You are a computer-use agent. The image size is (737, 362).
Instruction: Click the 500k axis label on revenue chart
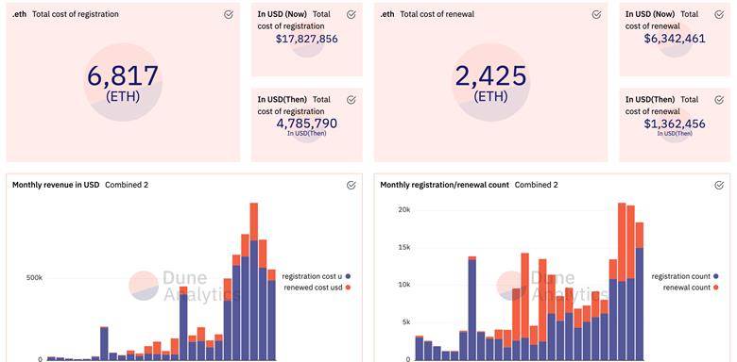tap(34, 277)
